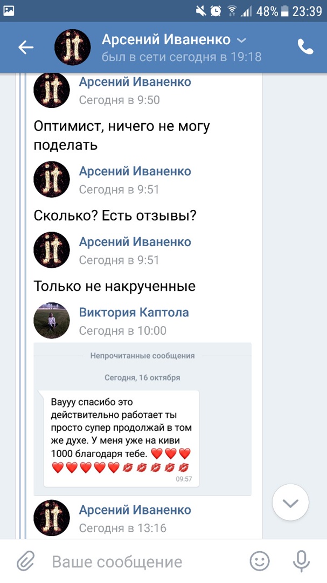Select the 'Сколько? Есть отзывы?' message
Image resolution: width=327 pixels, height=583 pixels.
[x=115, y=215]
